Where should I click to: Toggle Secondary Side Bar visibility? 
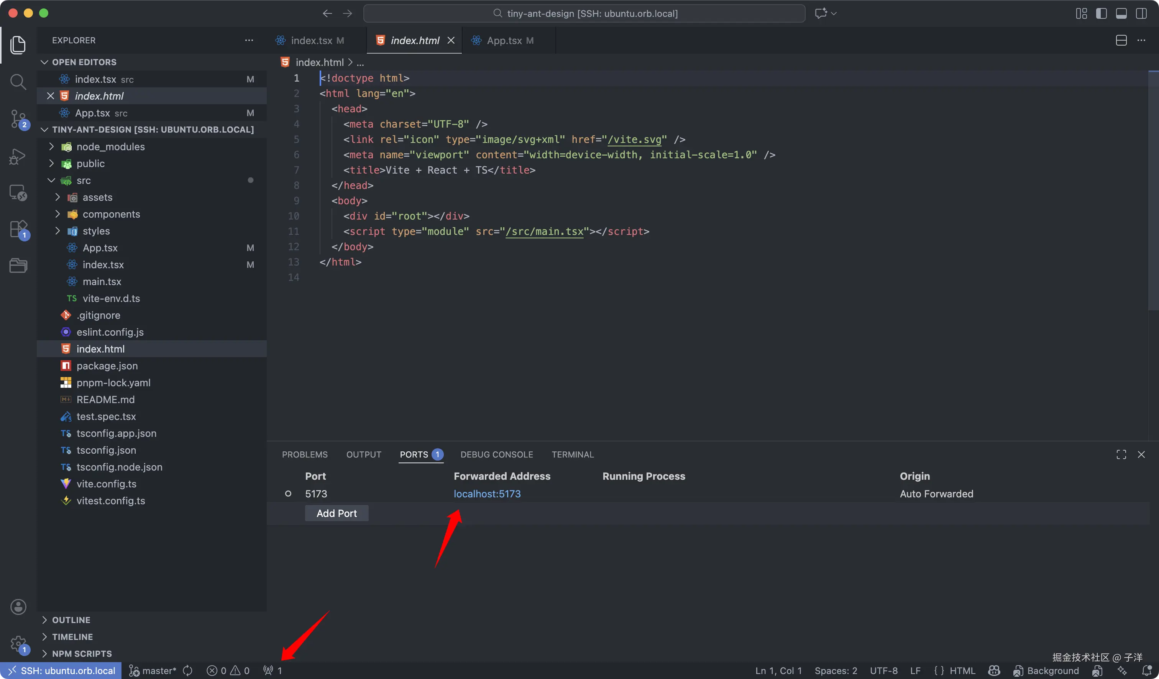[1141, 13]
